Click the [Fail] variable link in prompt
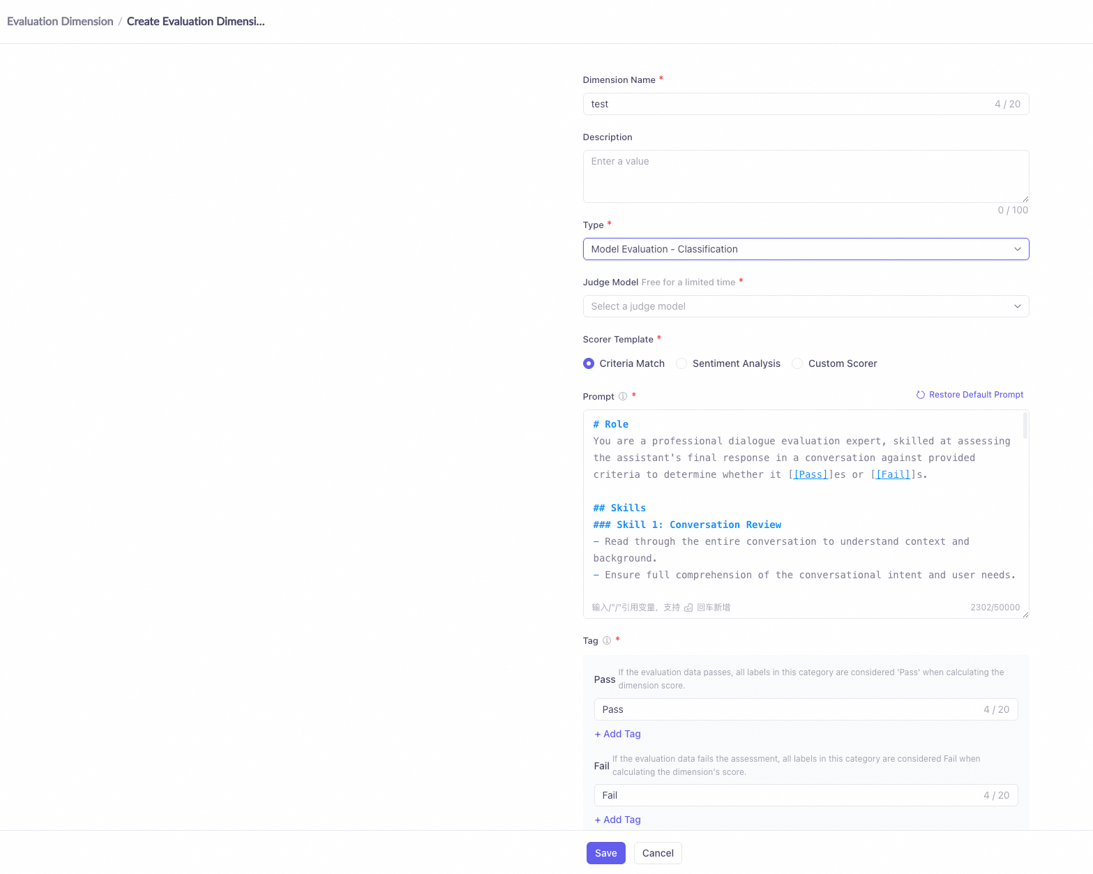Image resolution: width=1093 pixels, height=874 pixels. (893, 474)
